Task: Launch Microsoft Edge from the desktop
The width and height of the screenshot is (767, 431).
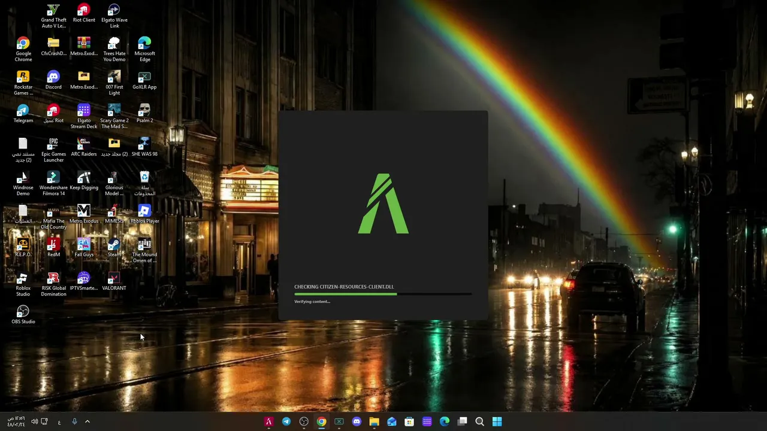Action: pos(144,50)
